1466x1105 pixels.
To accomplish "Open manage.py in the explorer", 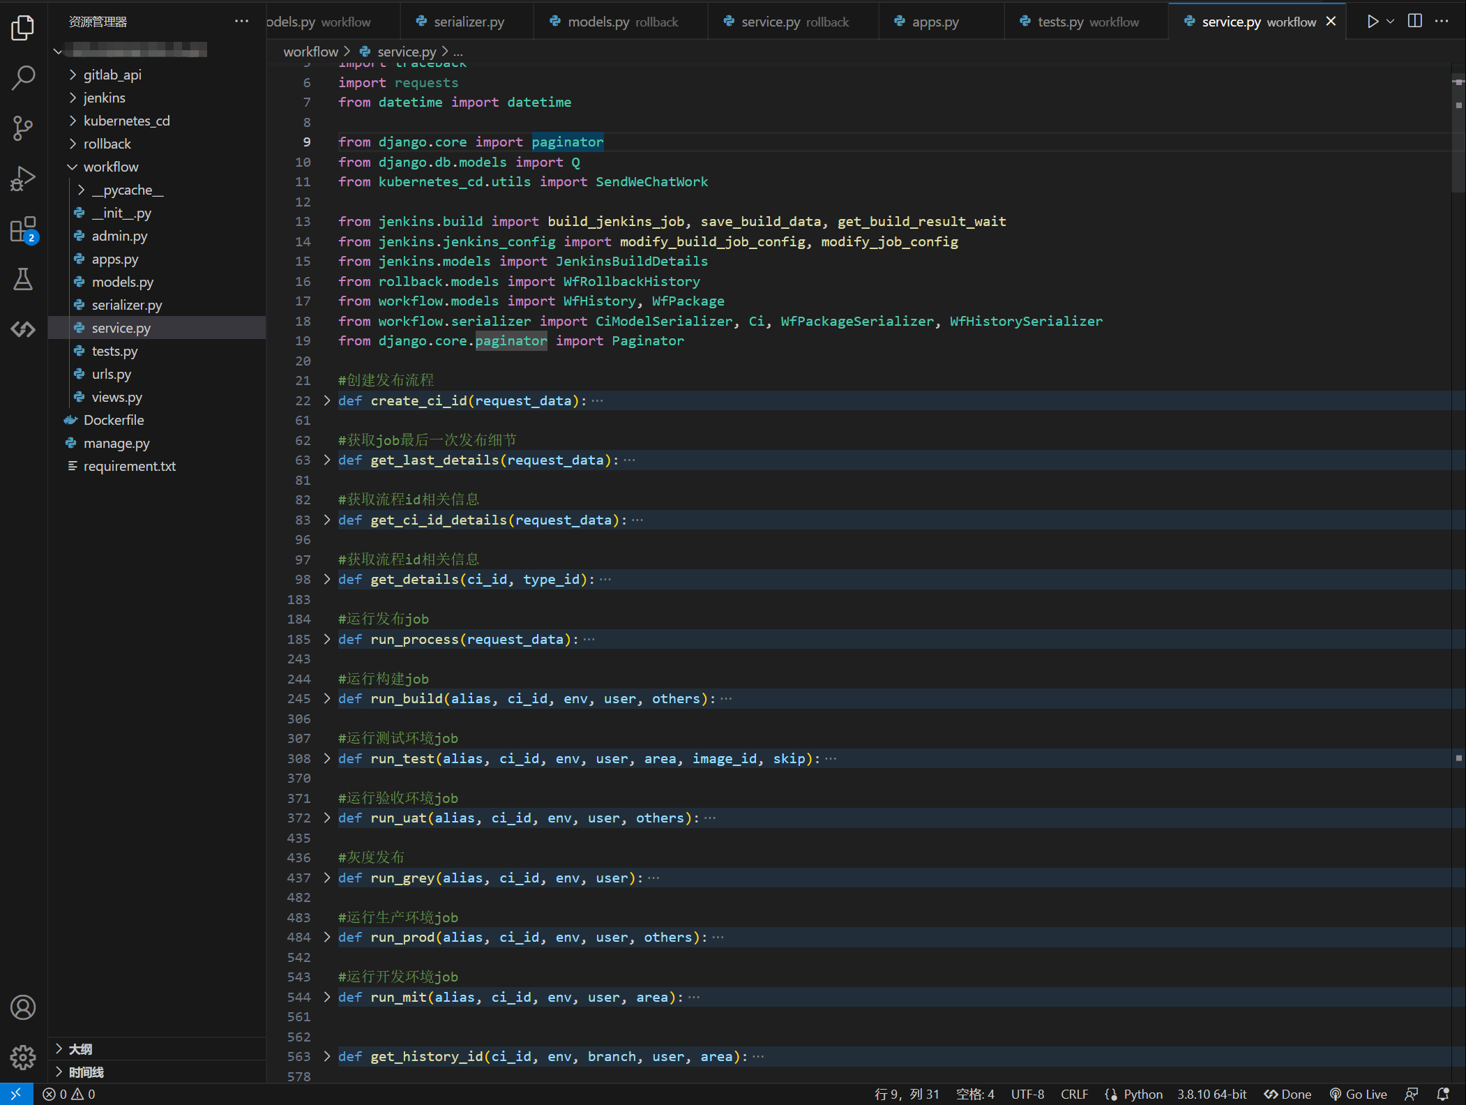I will point(157,443).
